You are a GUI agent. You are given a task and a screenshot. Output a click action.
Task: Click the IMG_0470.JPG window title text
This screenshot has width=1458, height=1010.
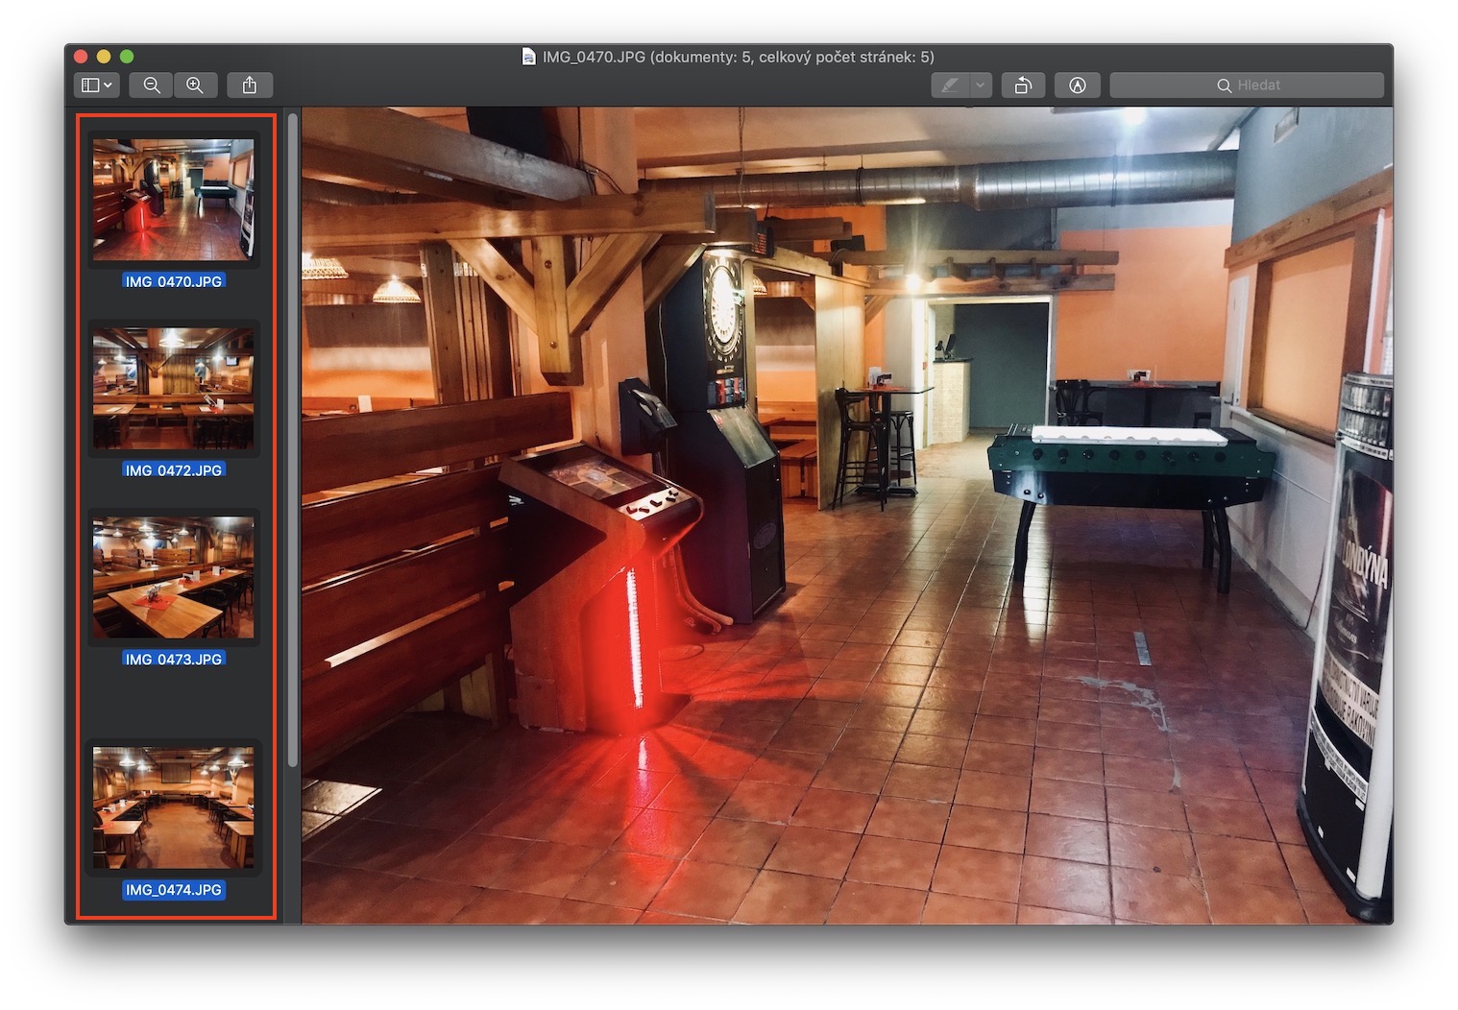(738, 57)
